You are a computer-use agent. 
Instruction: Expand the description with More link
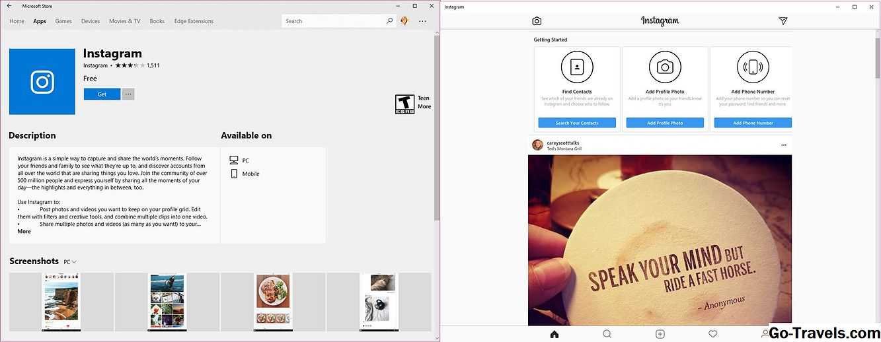(x=24, y=232)
